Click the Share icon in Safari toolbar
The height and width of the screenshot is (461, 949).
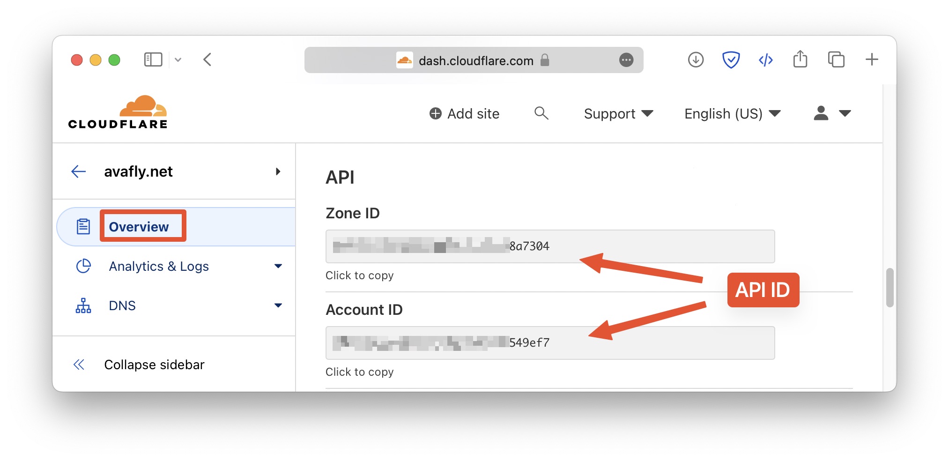801,59
